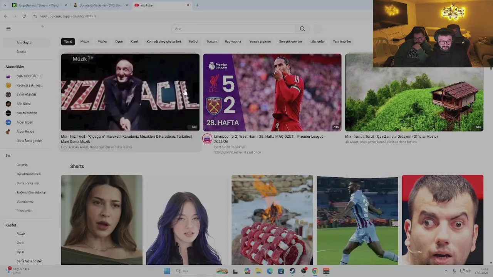
Task: Select the Son yüklenenler chip
Action: coord(291,42)
